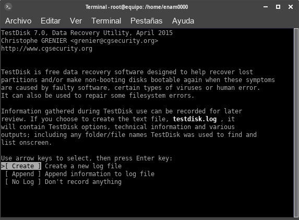Image resolution: width=299 pixels, height=220 pixels.
Task: Open the Editar menu
Action: 51,21
